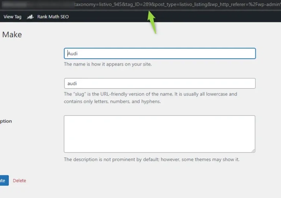Click the red Delete link
281x198 pixels.
click(19, 180)
